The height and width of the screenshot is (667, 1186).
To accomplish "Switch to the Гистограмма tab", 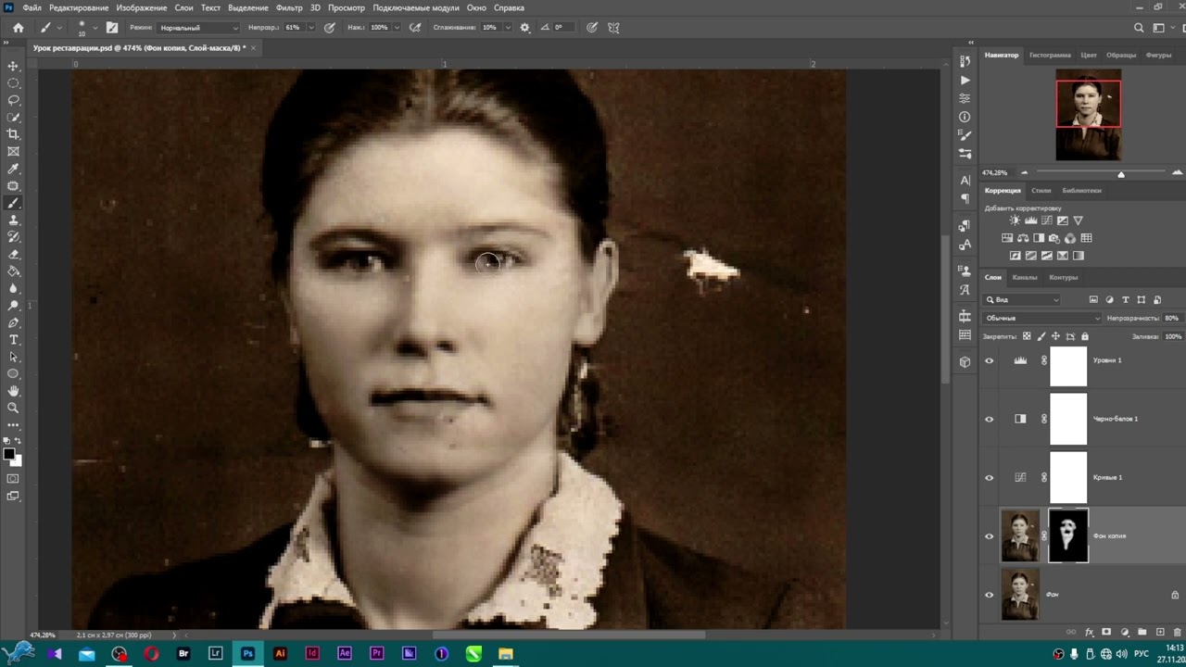I will click(x=1050, y=55).
